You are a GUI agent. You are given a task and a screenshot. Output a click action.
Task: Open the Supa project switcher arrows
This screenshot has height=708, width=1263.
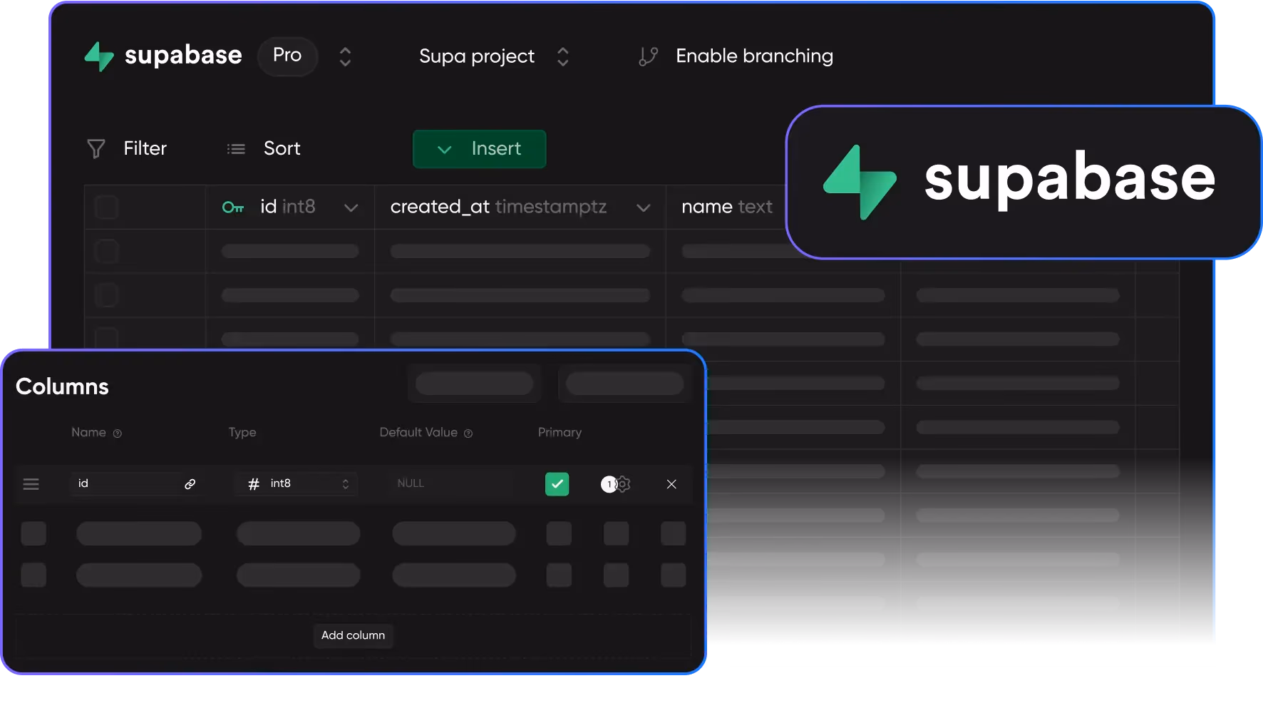tap(562, 56)
